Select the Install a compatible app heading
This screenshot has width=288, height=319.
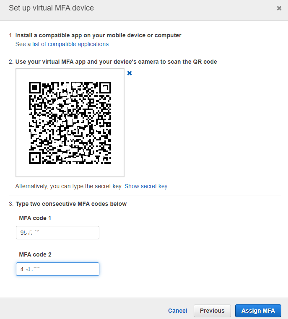(x=98, y=35)
